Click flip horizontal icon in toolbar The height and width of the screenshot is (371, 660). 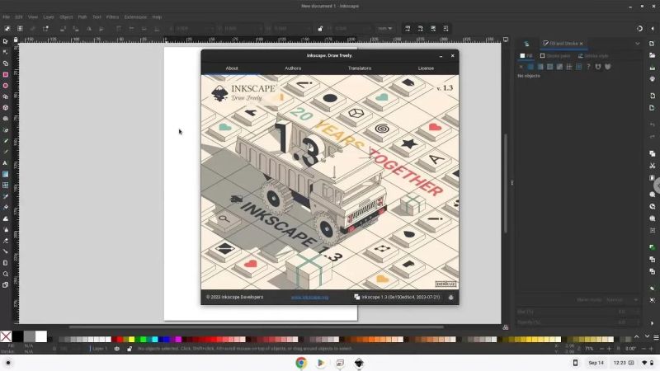[x=89, y=29]
